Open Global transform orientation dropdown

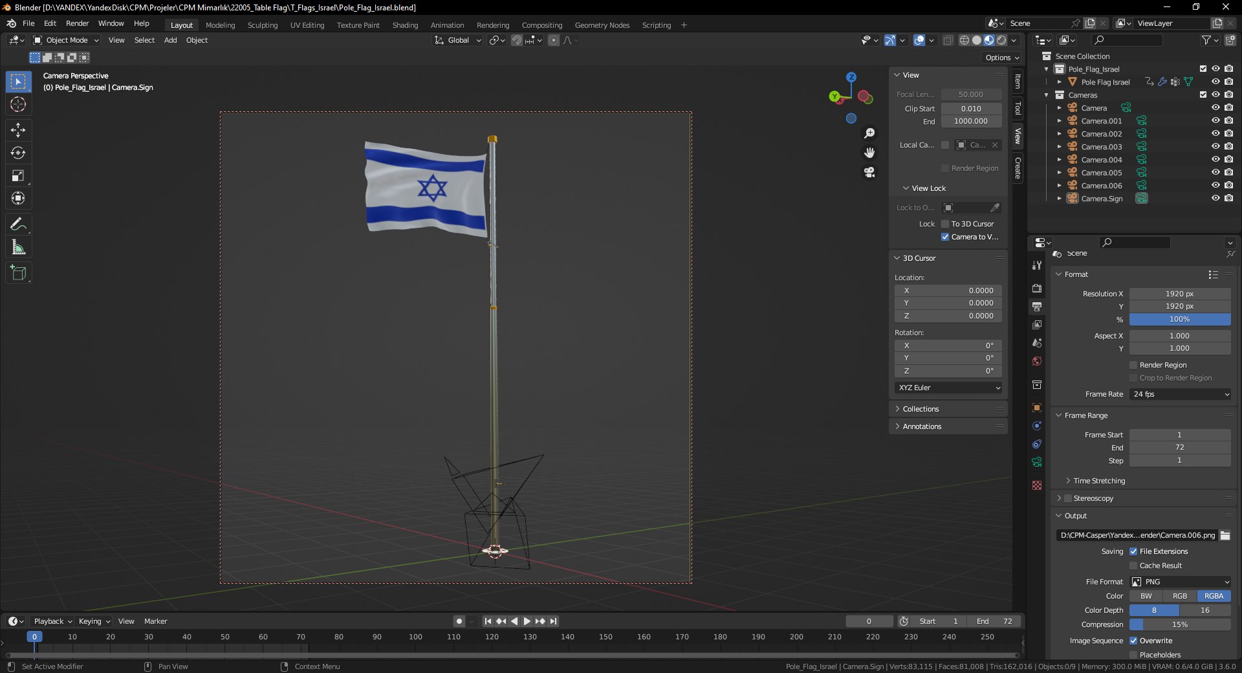[458, 40]
